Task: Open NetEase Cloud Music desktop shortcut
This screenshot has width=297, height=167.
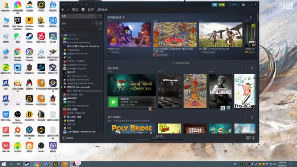Action: [41, 38]
